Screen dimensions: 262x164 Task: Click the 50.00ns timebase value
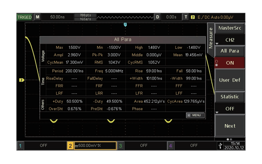(x=57, y=17)
